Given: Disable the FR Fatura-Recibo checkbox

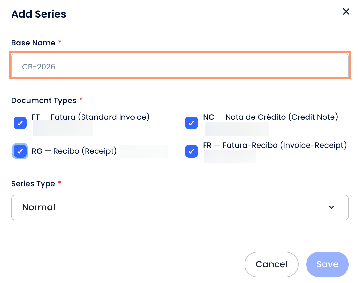Looking at the screenshot, I should (191, 151).
